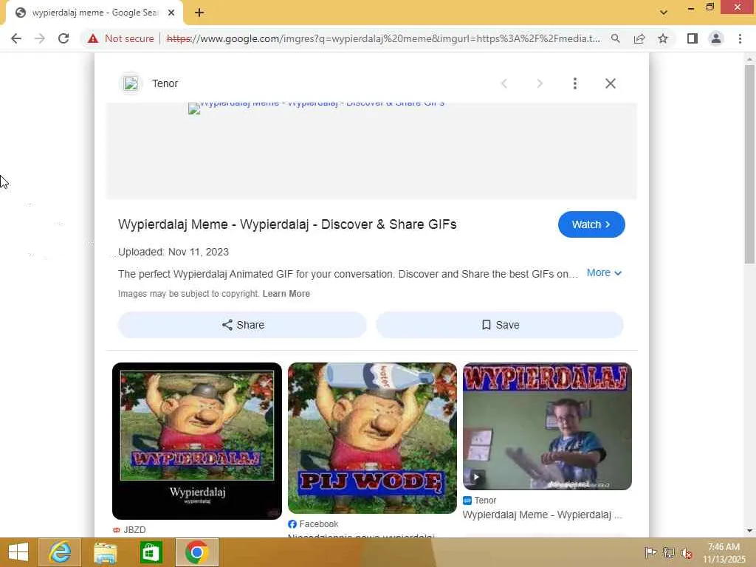Expand the description with More
The width and height of the screenshot is (756, 567).
click(604, 273)
